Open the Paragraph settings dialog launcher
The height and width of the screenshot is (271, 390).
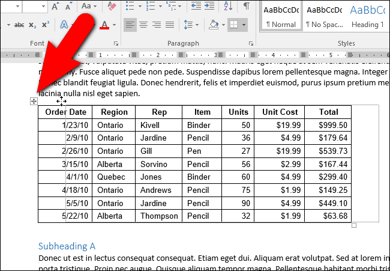click(250, 44)
